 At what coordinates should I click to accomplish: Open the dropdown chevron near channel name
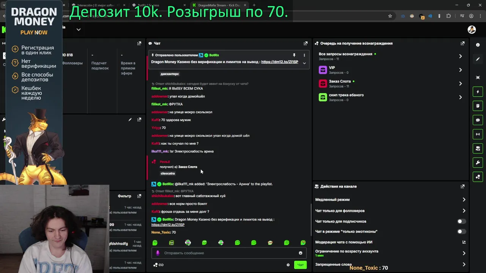(78, 30)
